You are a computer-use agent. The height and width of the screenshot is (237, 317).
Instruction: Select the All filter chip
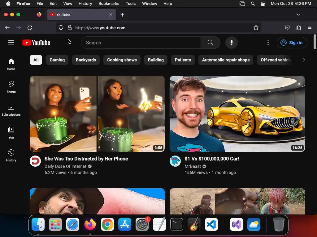36,60
